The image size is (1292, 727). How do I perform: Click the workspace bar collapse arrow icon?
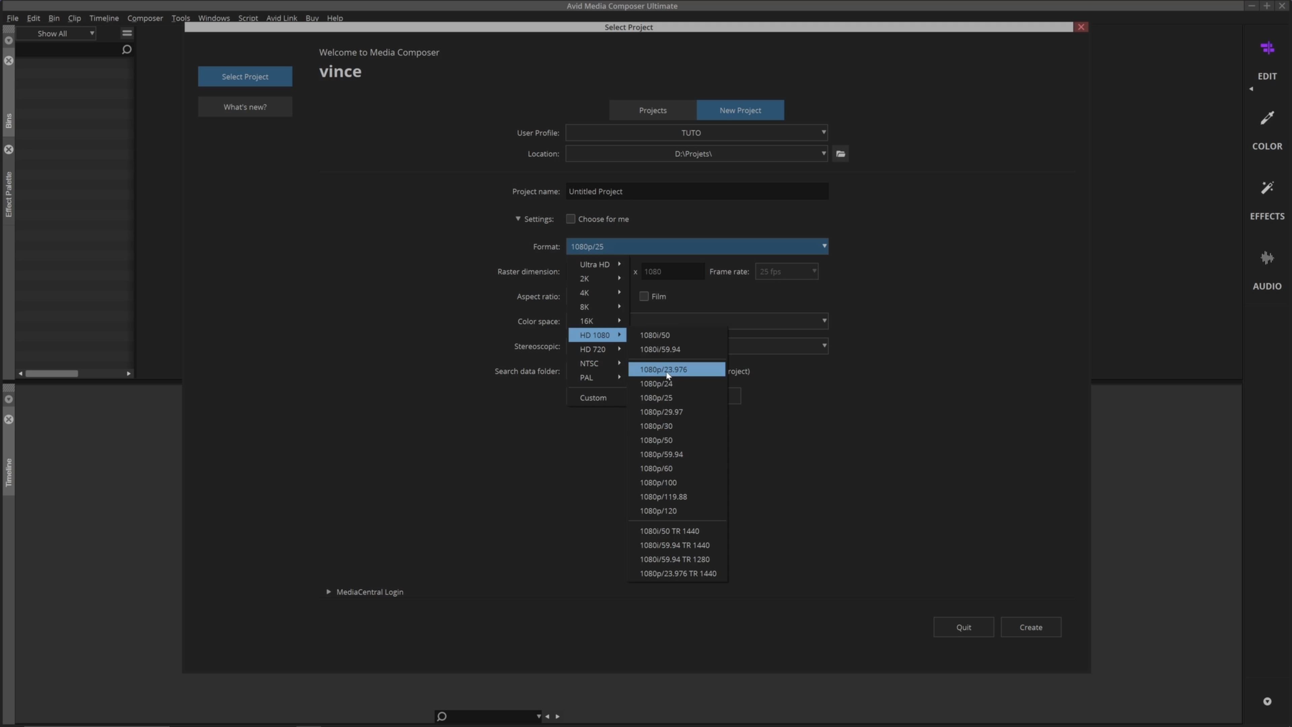(x=1251, y=89)
